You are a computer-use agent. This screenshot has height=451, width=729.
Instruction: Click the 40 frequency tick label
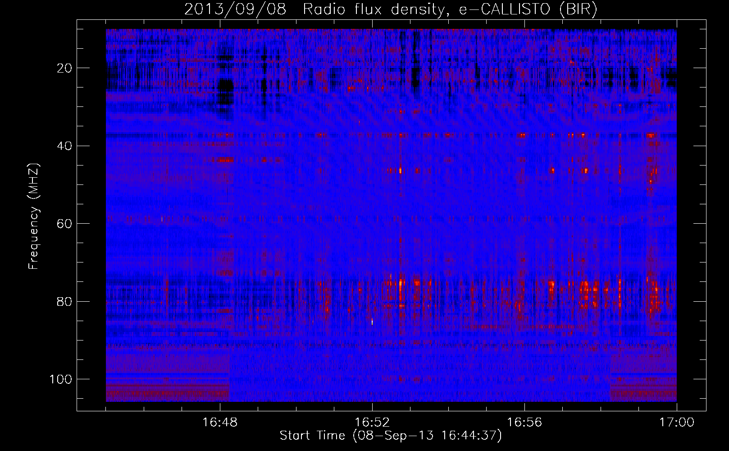click(x=64, y=146)
